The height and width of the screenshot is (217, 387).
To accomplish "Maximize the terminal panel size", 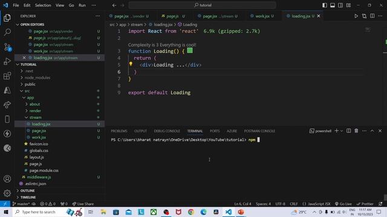I will click(372, 131).
